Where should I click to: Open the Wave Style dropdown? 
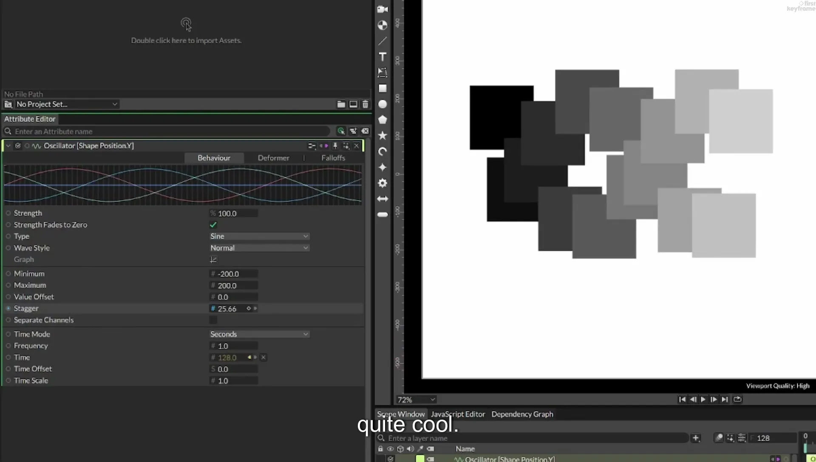pyautogui.click(x=259, y=248)
